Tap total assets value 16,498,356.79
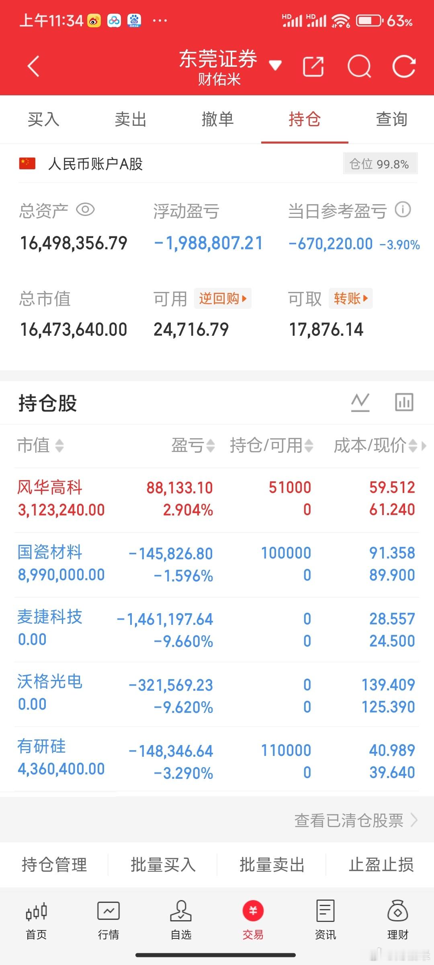434x965 pixels. (74, 243)
